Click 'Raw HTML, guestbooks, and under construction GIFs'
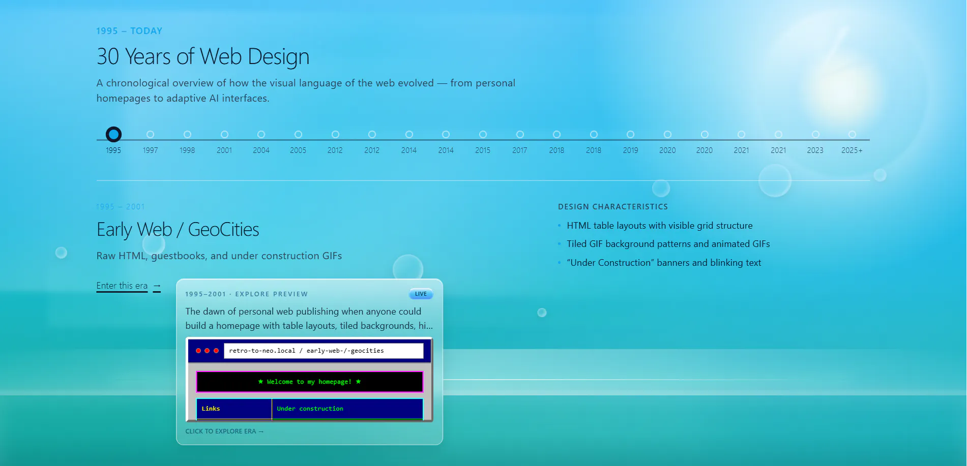 [219, 256]
